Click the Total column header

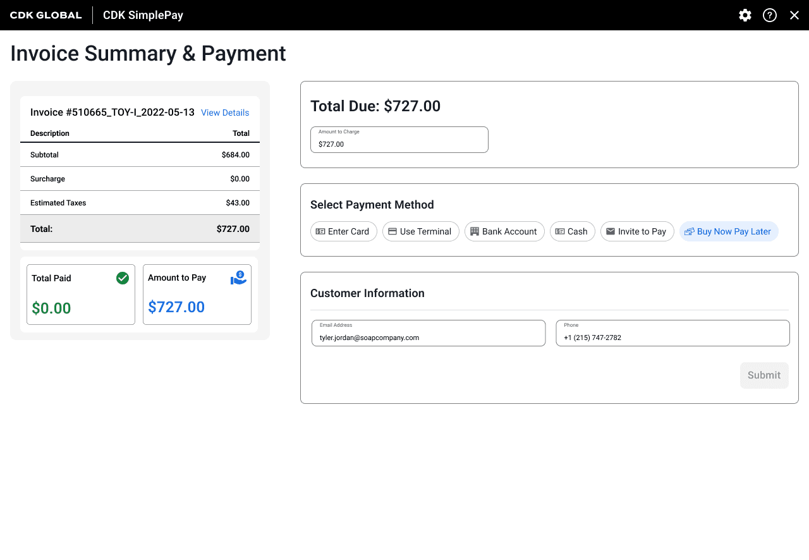point(241,133)
